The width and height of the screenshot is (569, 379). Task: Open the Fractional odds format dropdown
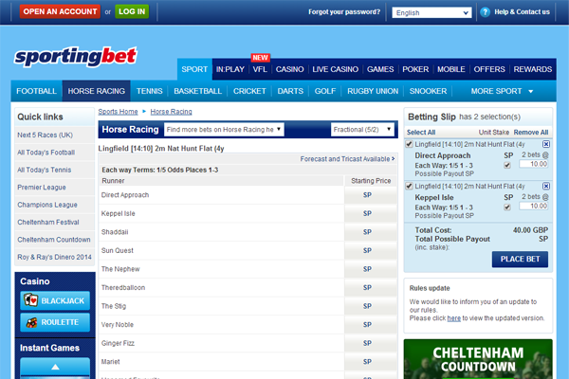click(x=362, y=130)
